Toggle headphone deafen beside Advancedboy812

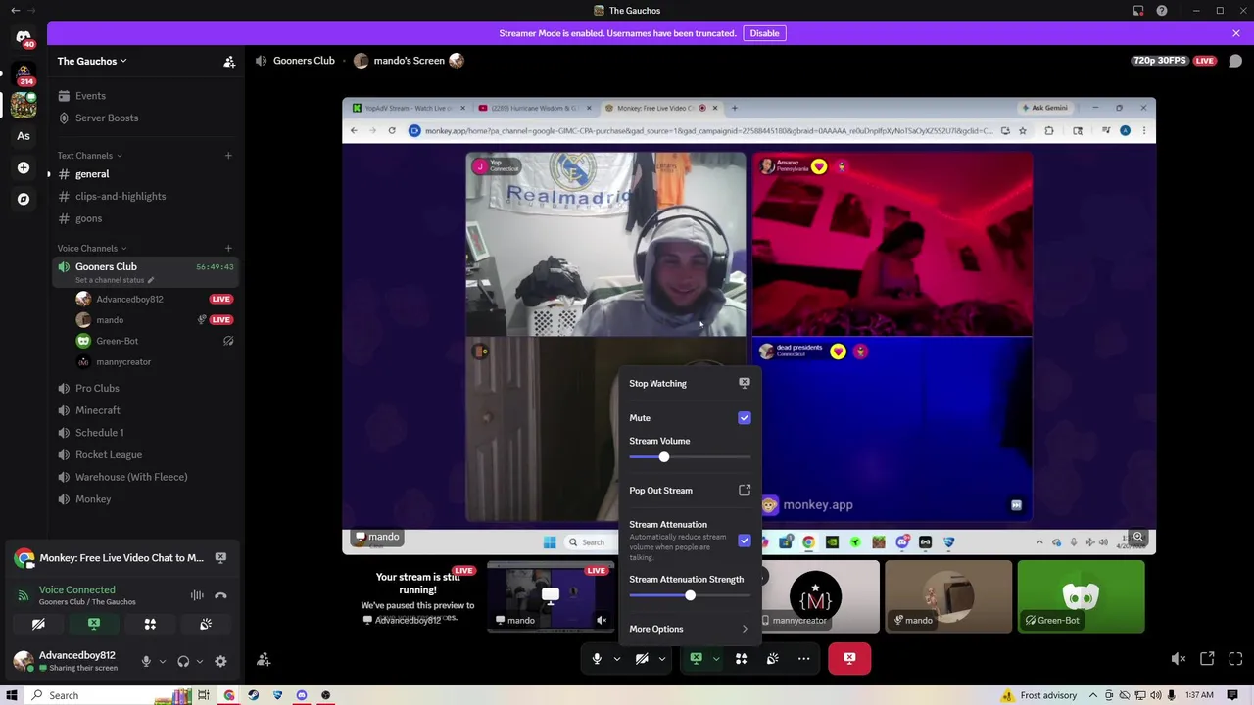[x=183, y=661]
